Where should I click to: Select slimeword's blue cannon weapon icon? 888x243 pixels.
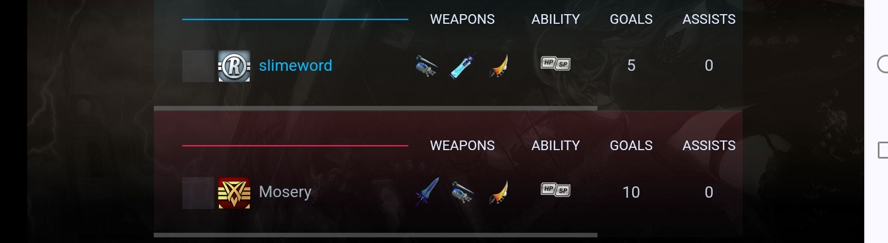coord(462,66)
